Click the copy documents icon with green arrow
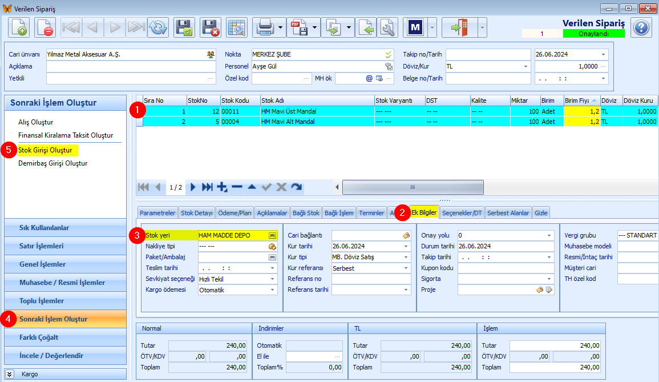The image size is (659, 382). point(333,28)
